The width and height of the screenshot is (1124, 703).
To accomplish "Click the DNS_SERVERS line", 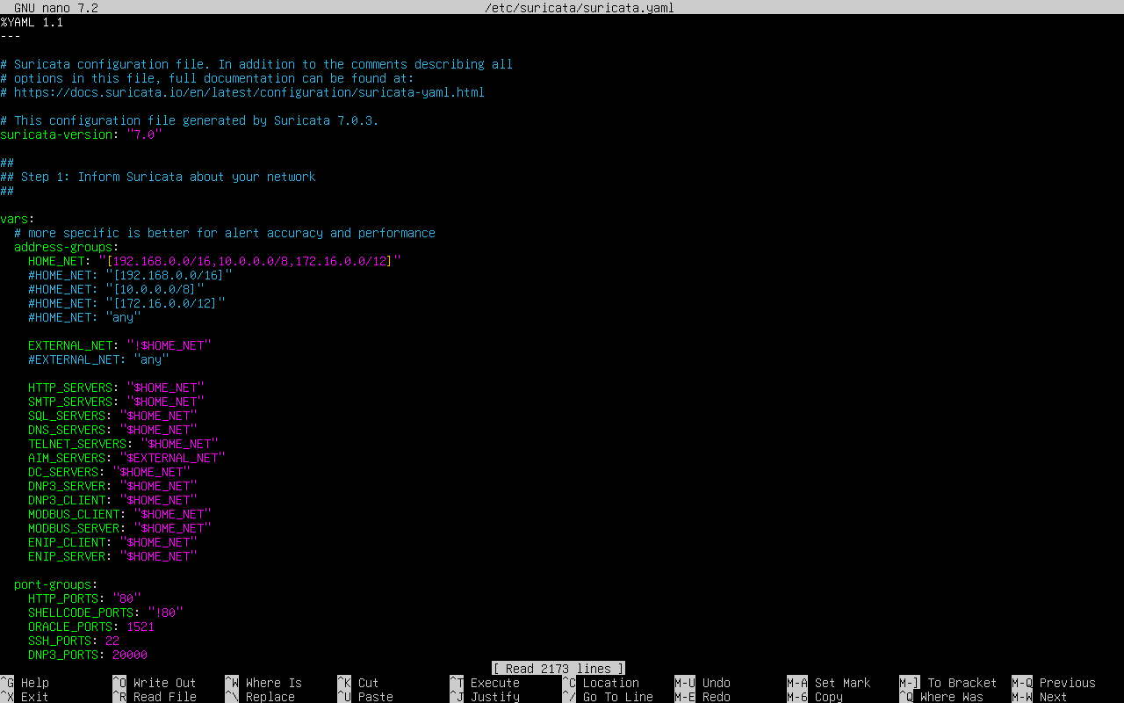I will (112, 430).
